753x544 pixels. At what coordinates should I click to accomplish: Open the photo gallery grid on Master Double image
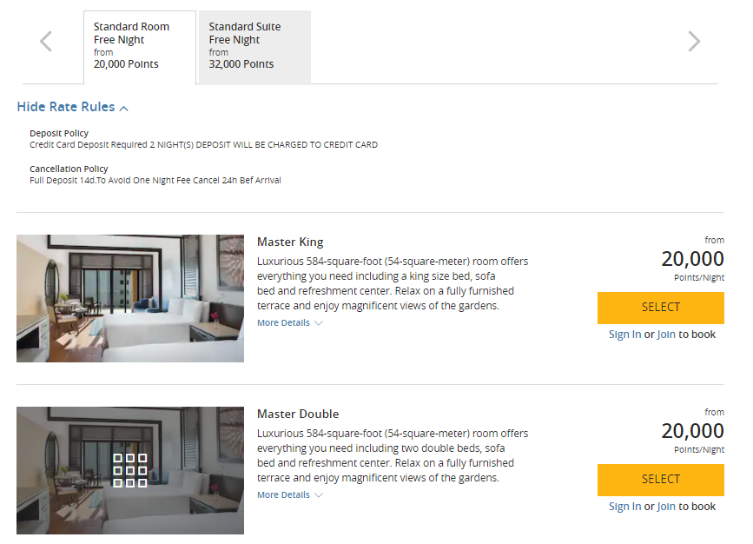pos(129,470)
